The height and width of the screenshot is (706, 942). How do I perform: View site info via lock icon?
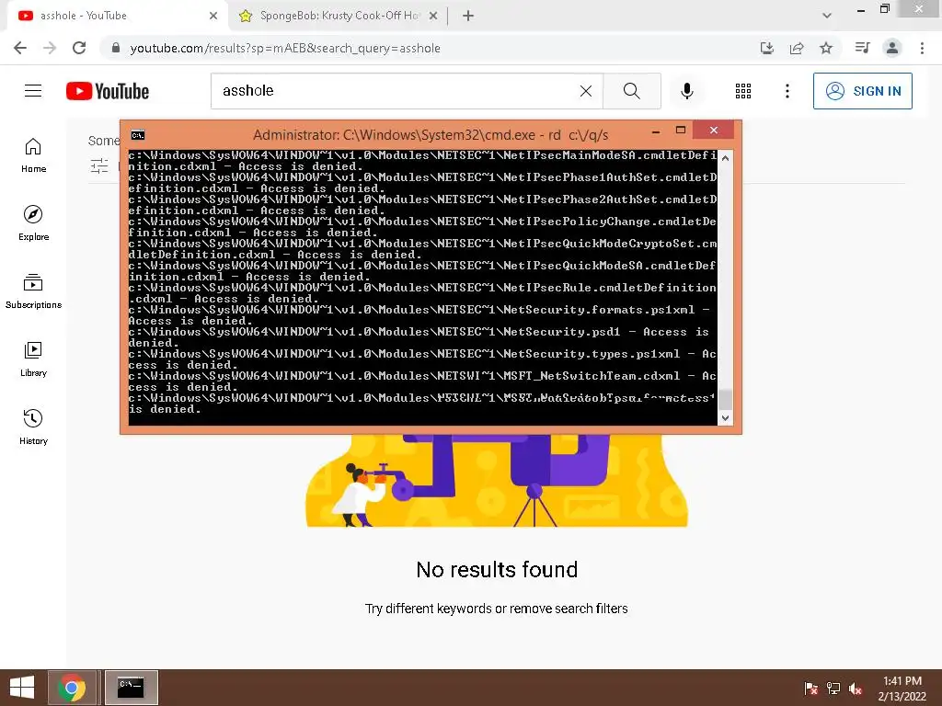pos(115,48)
